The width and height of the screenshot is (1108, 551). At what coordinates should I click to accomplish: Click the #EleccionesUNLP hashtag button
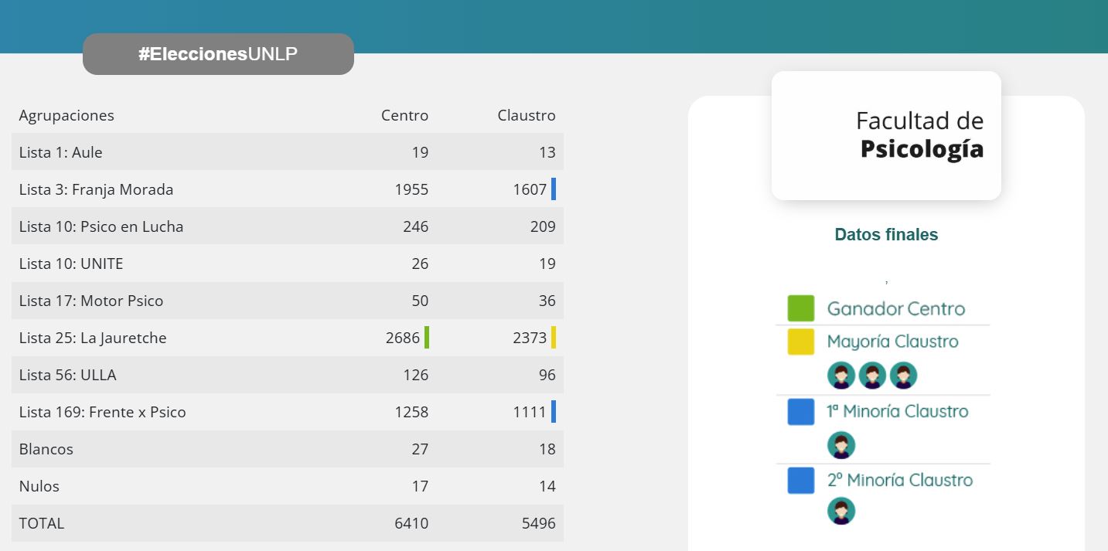(218, 54)
